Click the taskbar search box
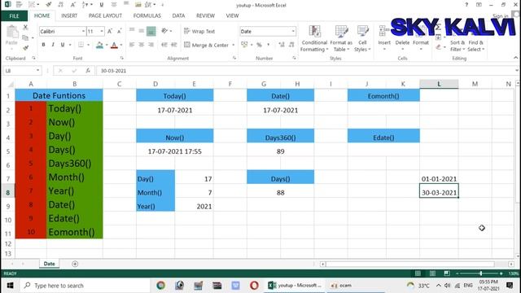521x293 pixels. [x=85, y=286]
